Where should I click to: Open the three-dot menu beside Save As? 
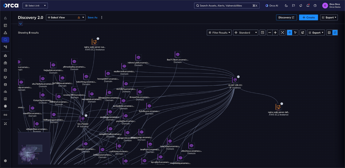tap(102, 18)
